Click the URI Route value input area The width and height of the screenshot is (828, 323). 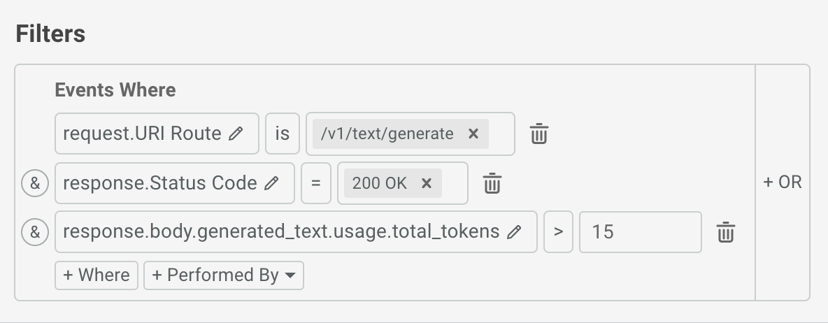[501, 134]
